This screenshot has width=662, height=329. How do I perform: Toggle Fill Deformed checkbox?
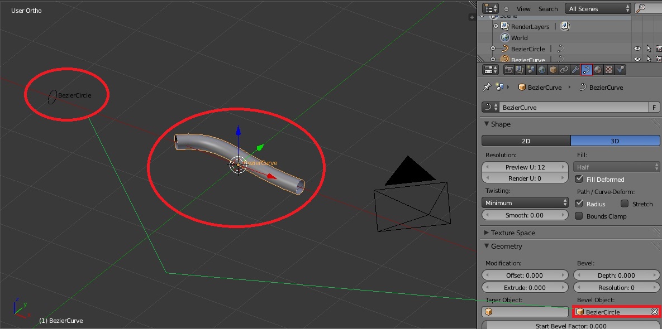[x=579, y=179]
